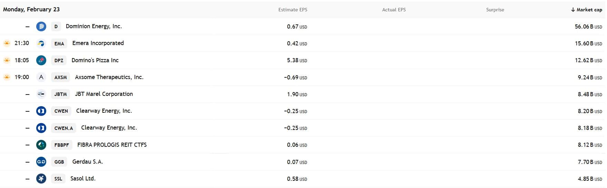Click the sun icon beside Emera's 21:30 time
This screenshot has width=607, height=188.
7,43
